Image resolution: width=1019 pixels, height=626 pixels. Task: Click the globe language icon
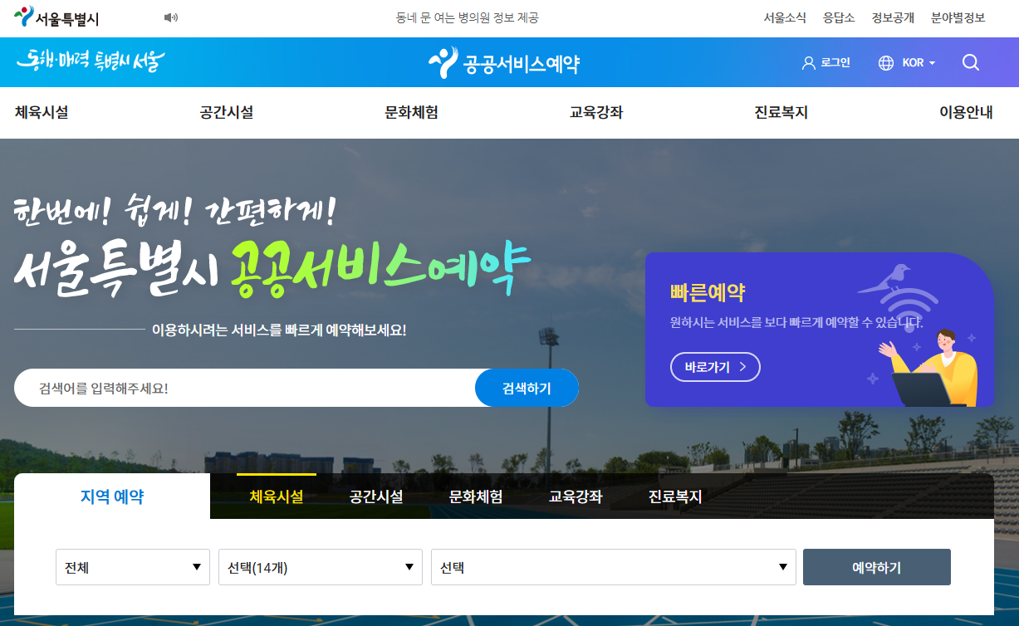(886, 62)
